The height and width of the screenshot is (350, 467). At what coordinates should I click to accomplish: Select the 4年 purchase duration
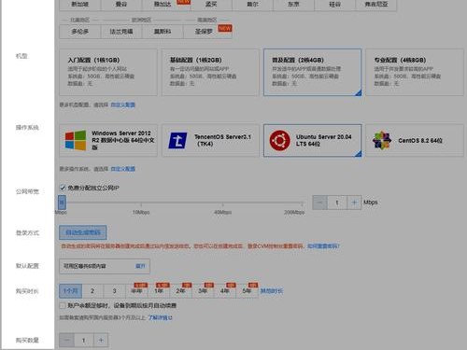225,291
